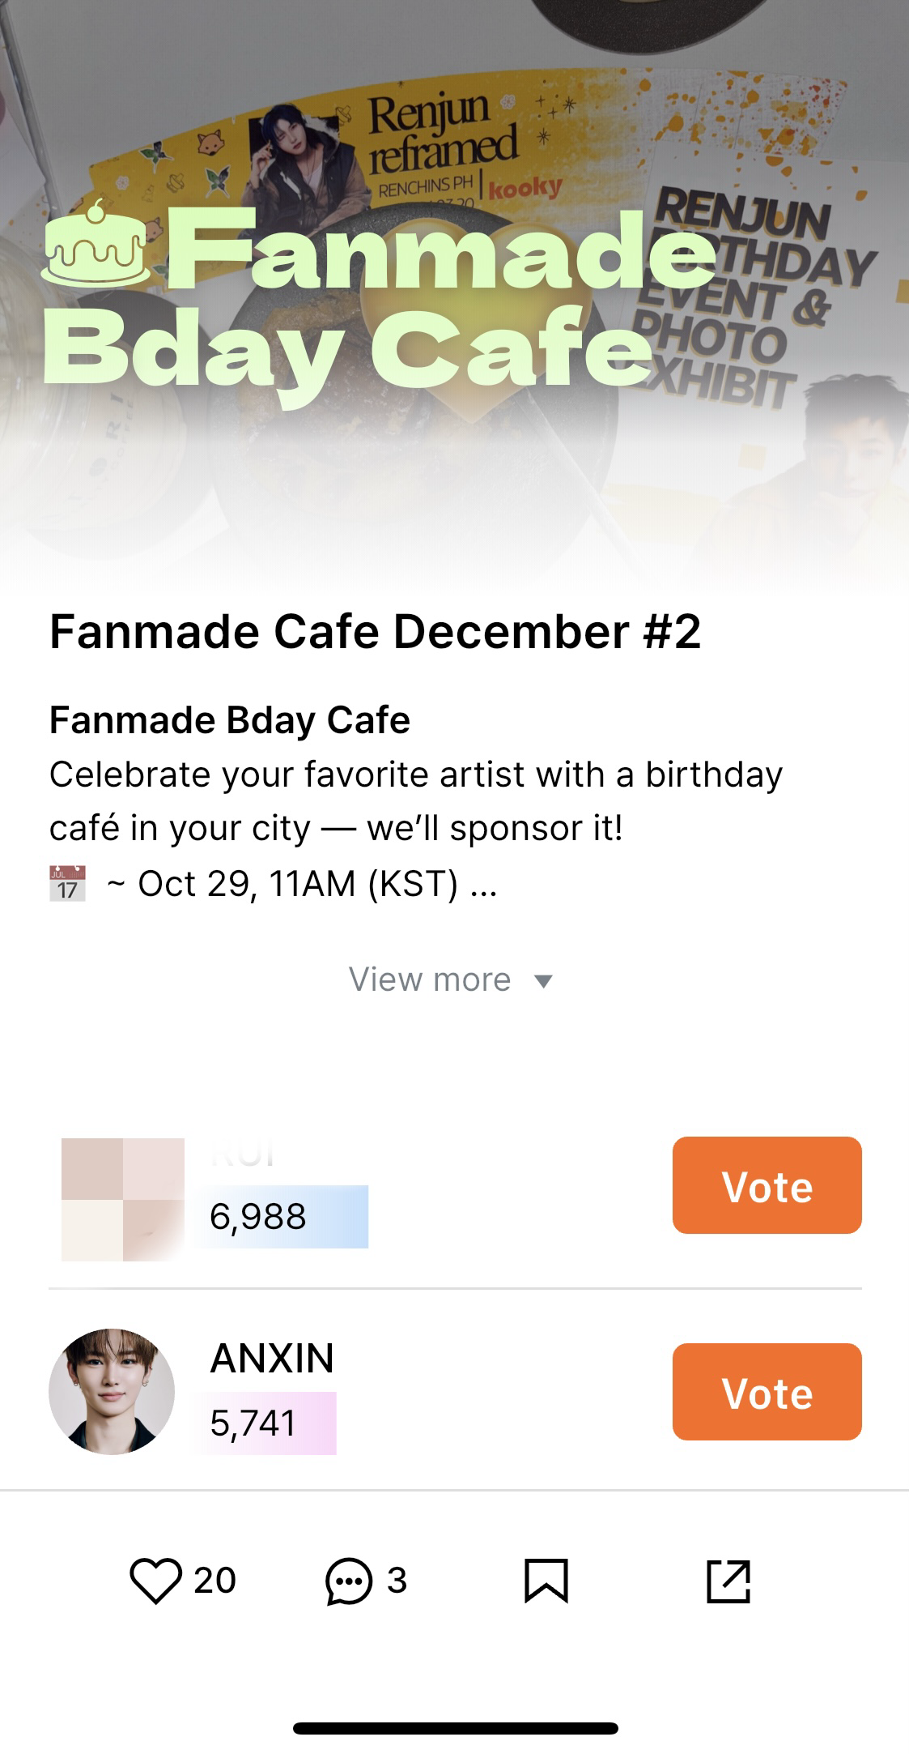Open ANXIN's round profile photo
The width and height of the screenshot is (909, 1754).
coord(112,1391)
